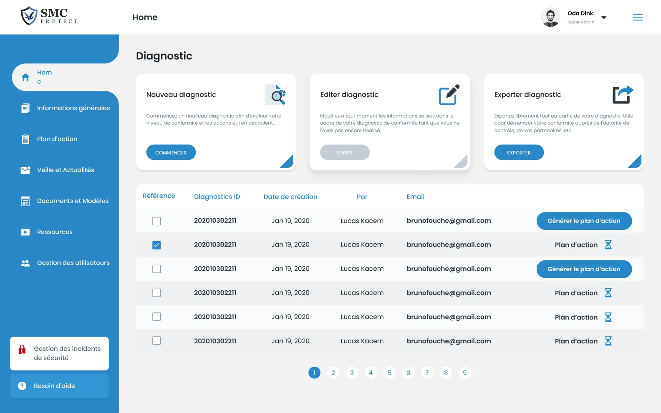Tick the checkbox in the third table row
The height and width of the screenshot is (413, 661).
(x=156, y=269)
